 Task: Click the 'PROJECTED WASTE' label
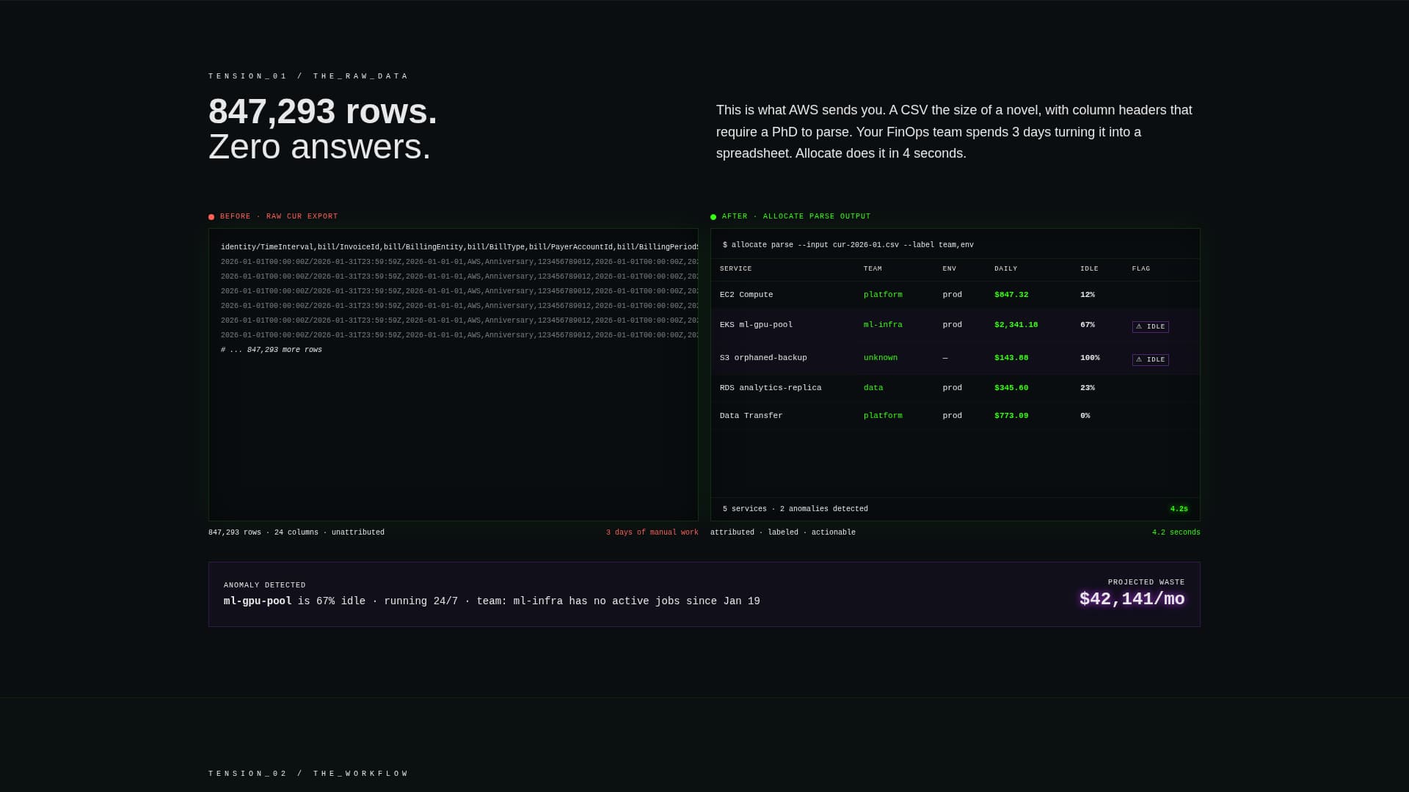(1146, 582)
